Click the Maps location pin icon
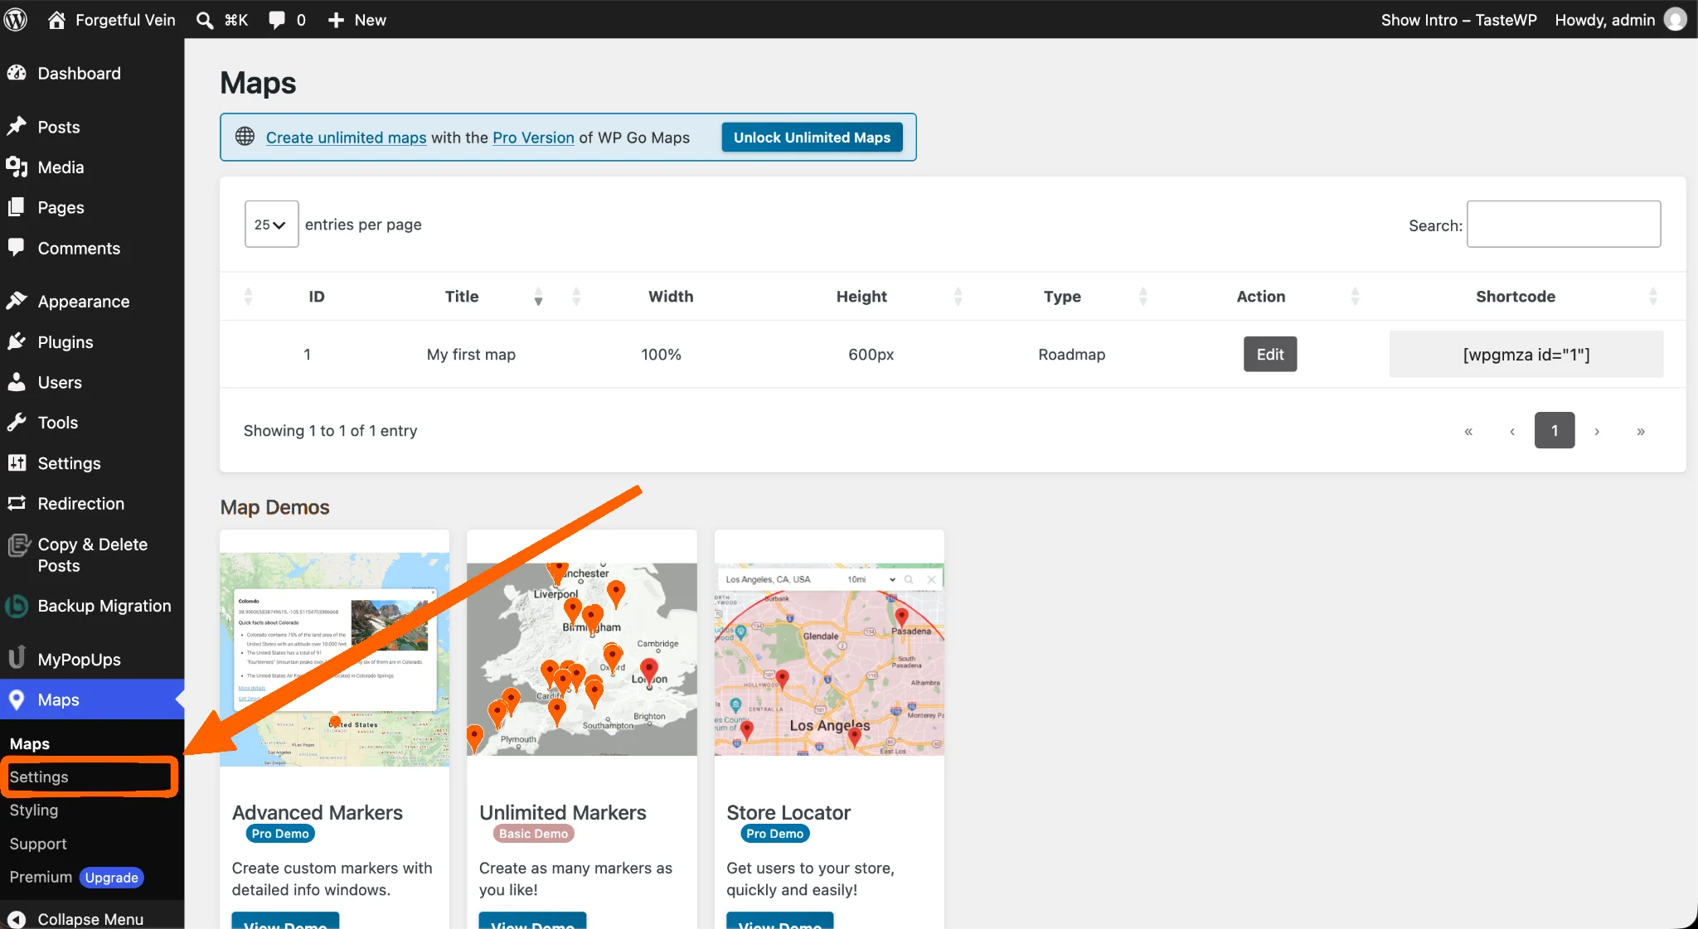The image size is (1698, 929). 17,699
